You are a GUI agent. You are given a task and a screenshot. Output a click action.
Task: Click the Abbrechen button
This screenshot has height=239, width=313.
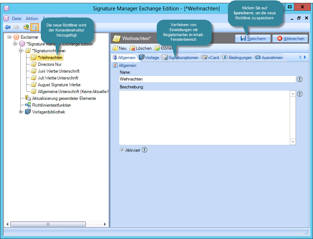(290, 39)
